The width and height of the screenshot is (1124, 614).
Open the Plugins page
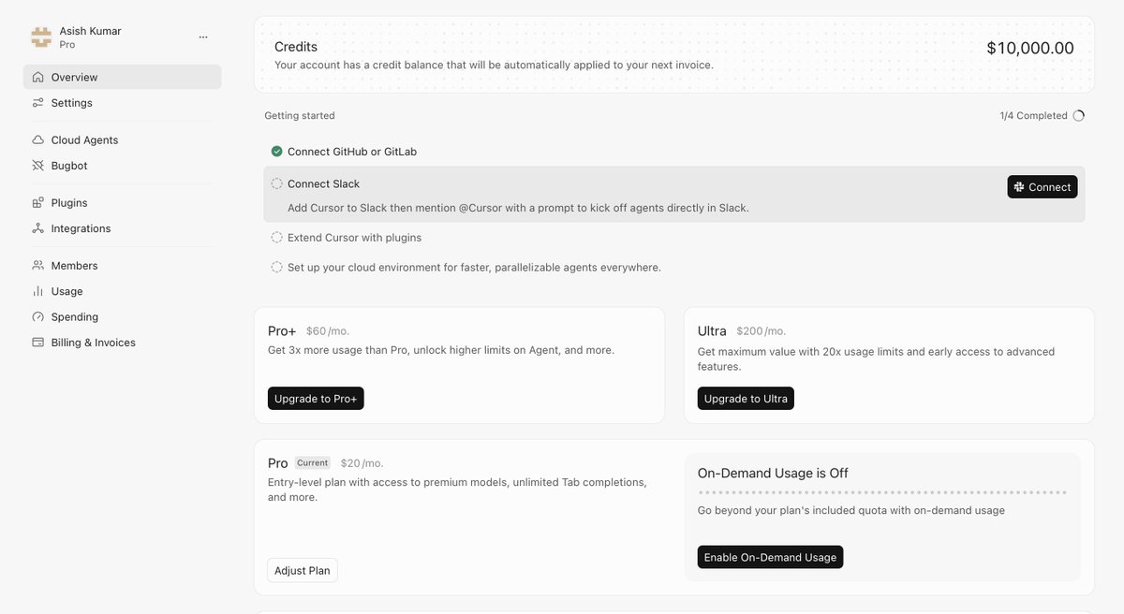tap(123, 202)
